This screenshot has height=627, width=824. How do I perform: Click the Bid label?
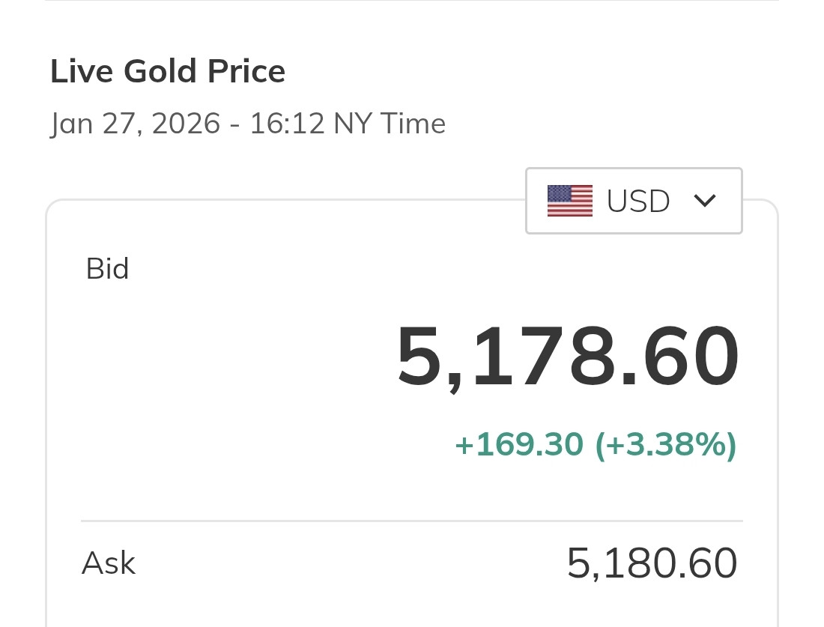point(107,269)
